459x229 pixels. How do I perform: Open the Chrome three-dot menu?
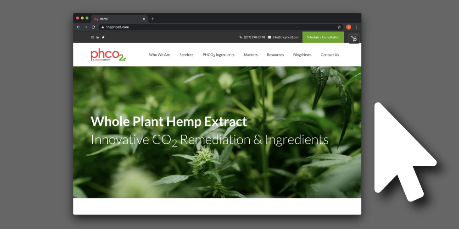click(x=356, y=27)
